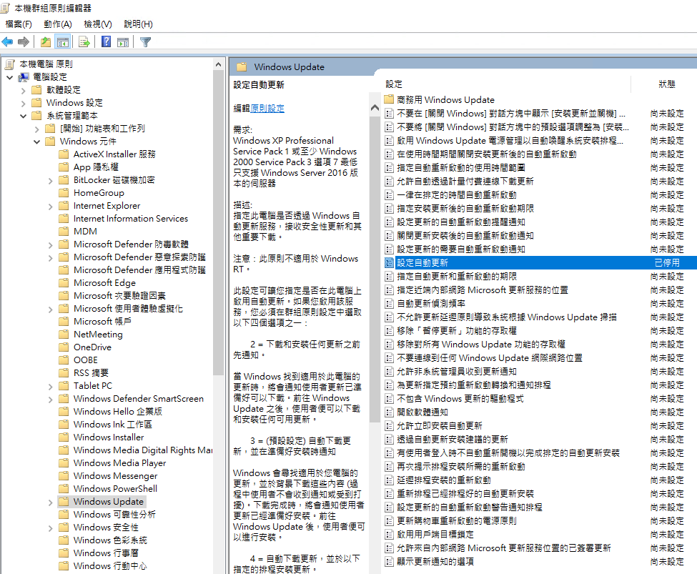
Task: Expand the 軟體設定 tree node
Action: 24,90
